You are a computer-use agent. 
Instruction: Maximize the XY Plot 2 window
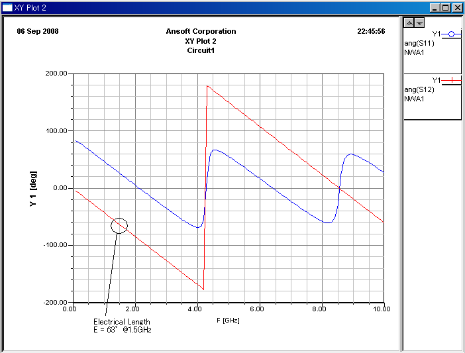point(445,8)
